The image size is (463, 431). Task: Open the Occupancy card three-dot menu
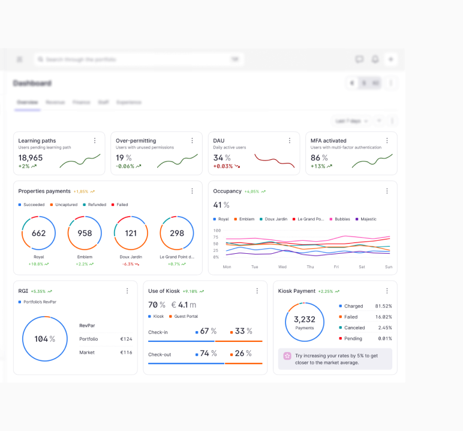(x=387, y=192)
